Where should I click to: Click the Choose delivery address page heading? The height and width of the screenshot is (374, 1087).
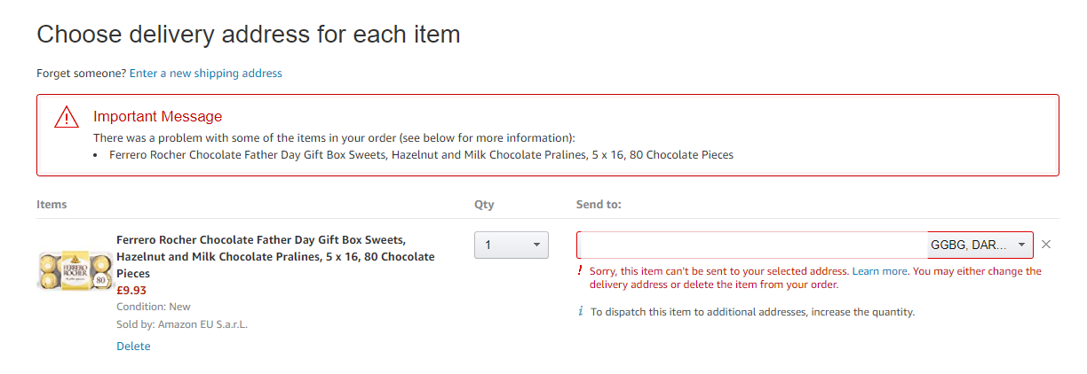coord(249,35)
